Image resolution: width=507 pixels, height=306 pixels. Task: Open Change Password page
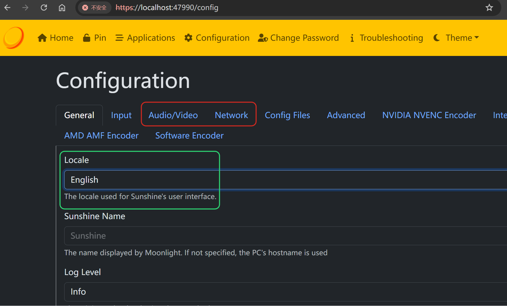298,38
